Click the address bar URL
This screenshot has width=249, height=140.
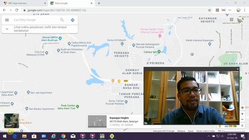tap(57, 10)
